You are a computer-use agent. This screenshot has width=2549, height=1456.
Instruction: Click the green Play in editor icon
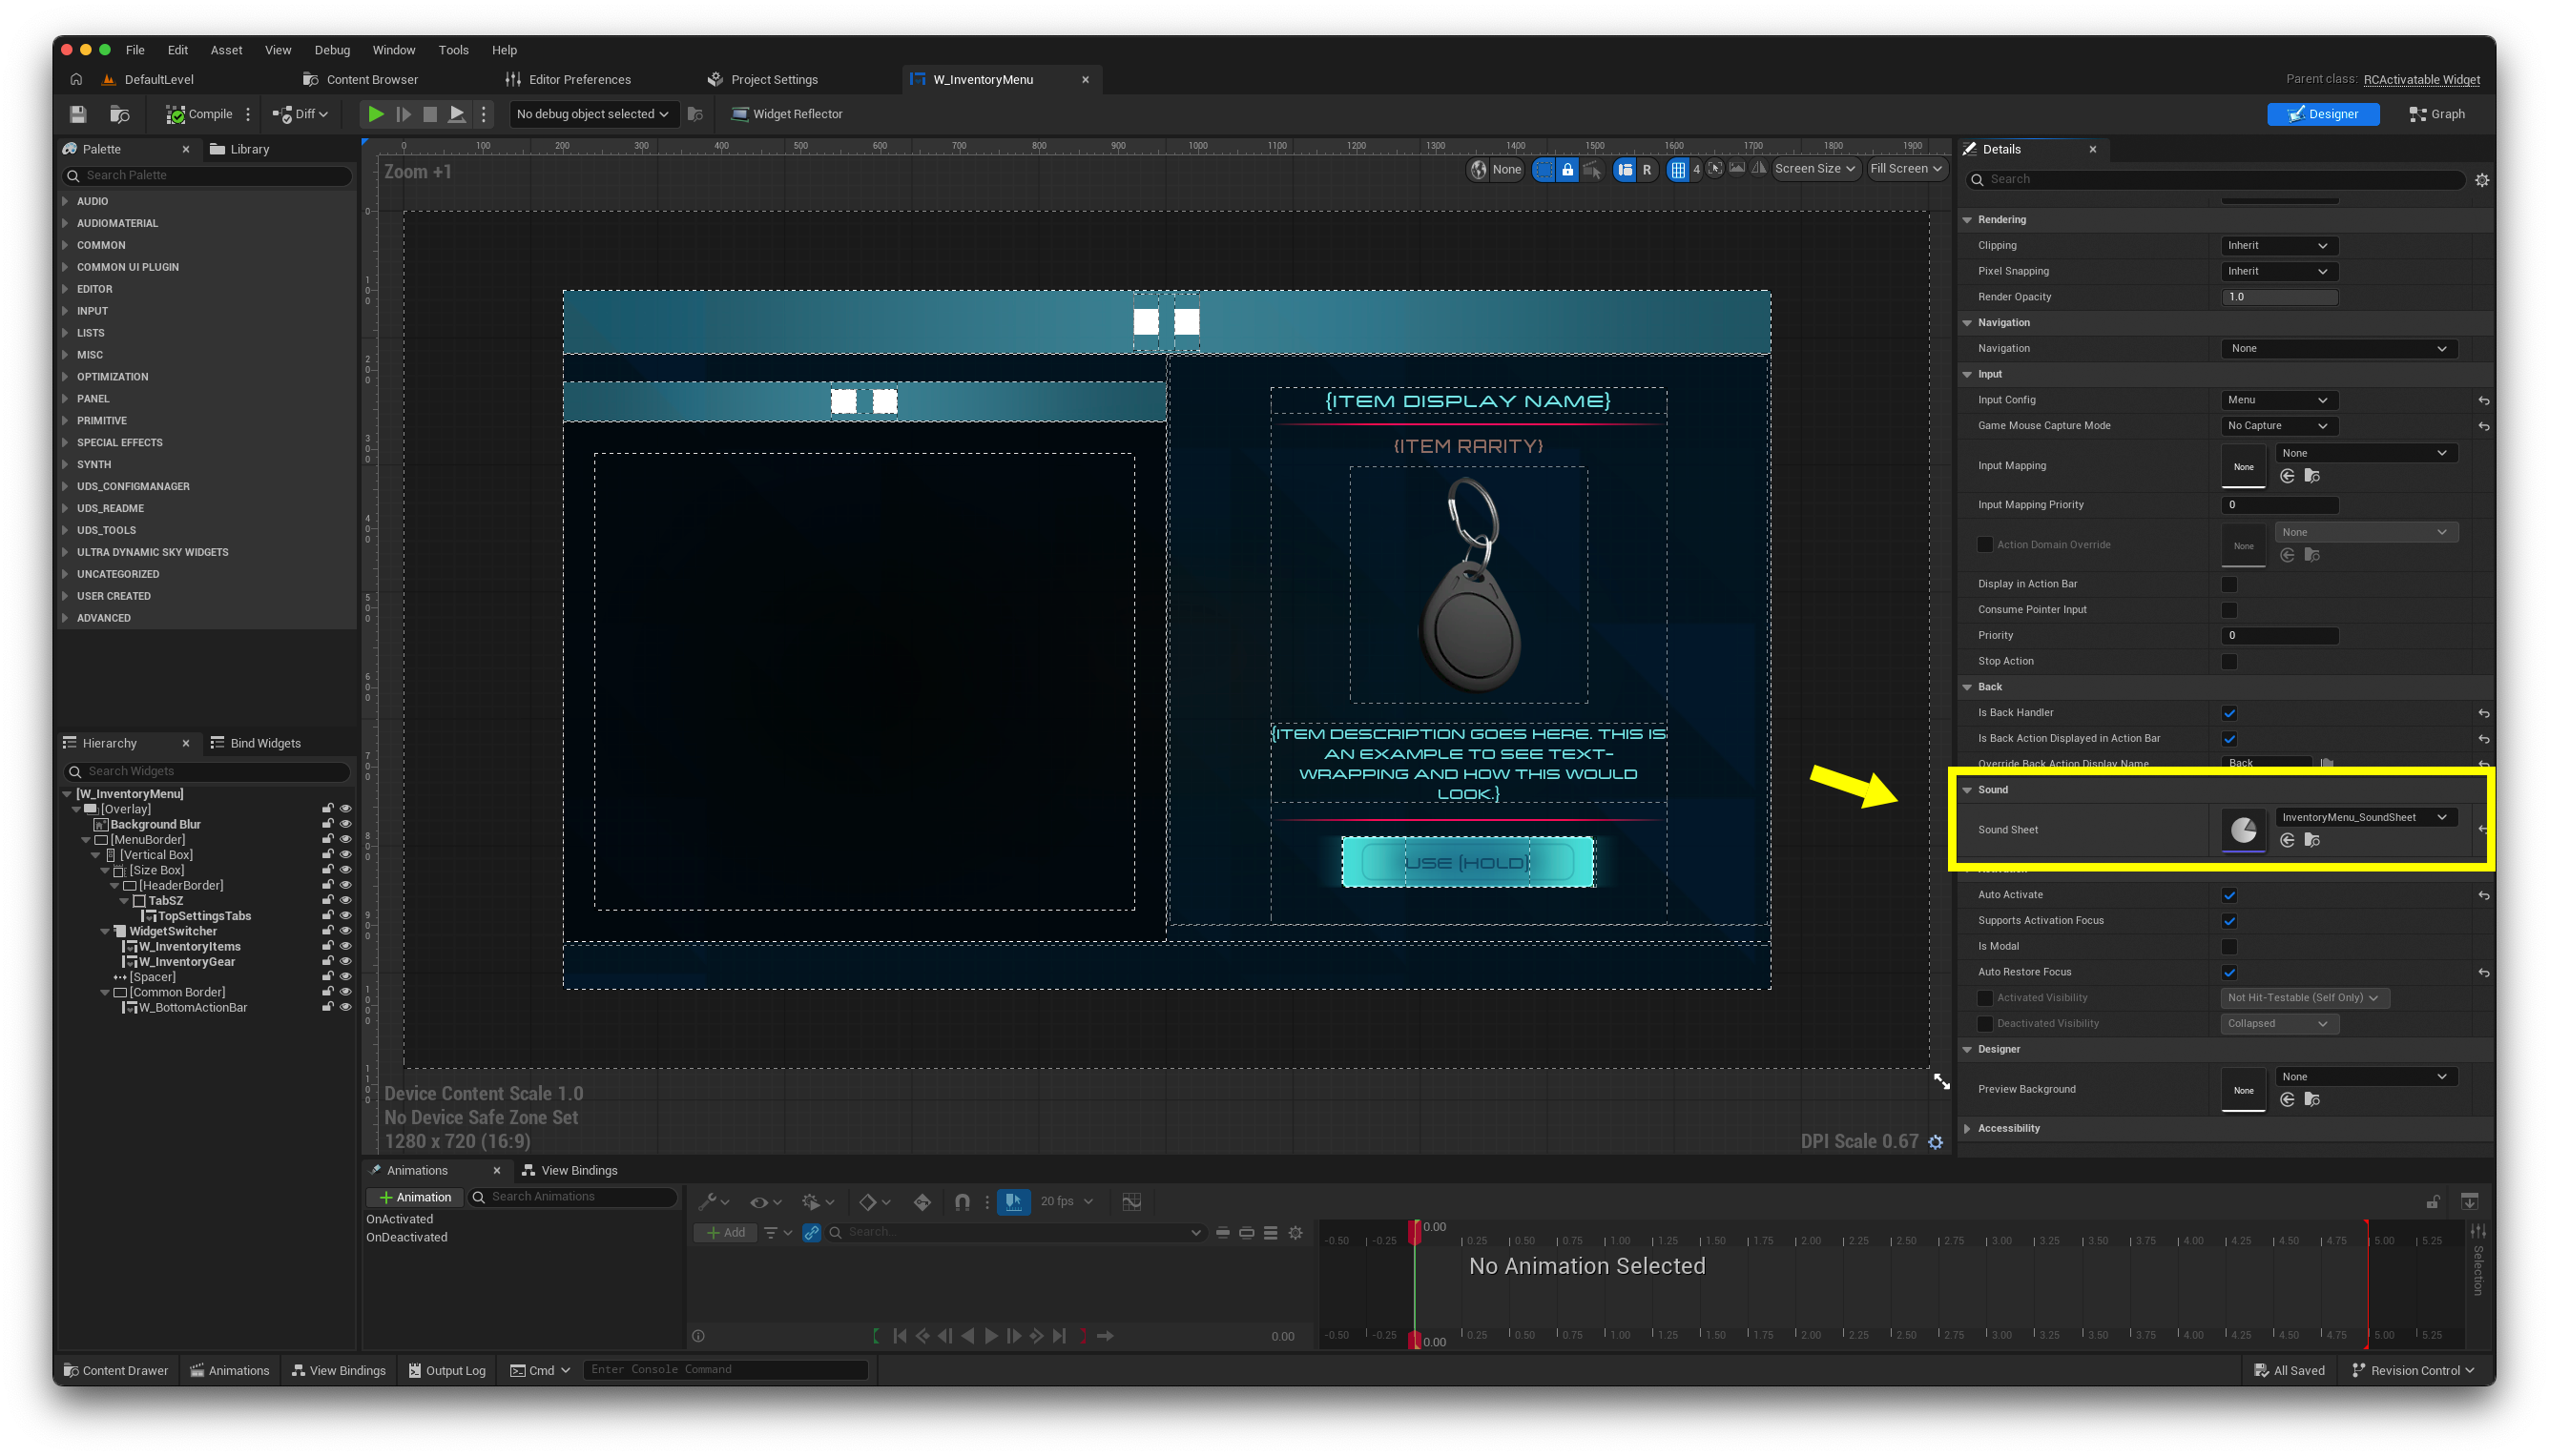tap(375, 114)
